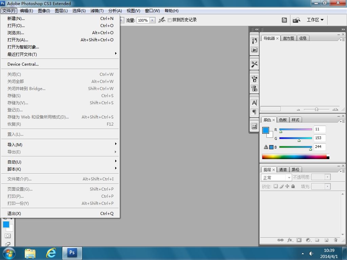Toggle lock all padlock icon
Screen dimensions: 347x260
click(293, 186)
